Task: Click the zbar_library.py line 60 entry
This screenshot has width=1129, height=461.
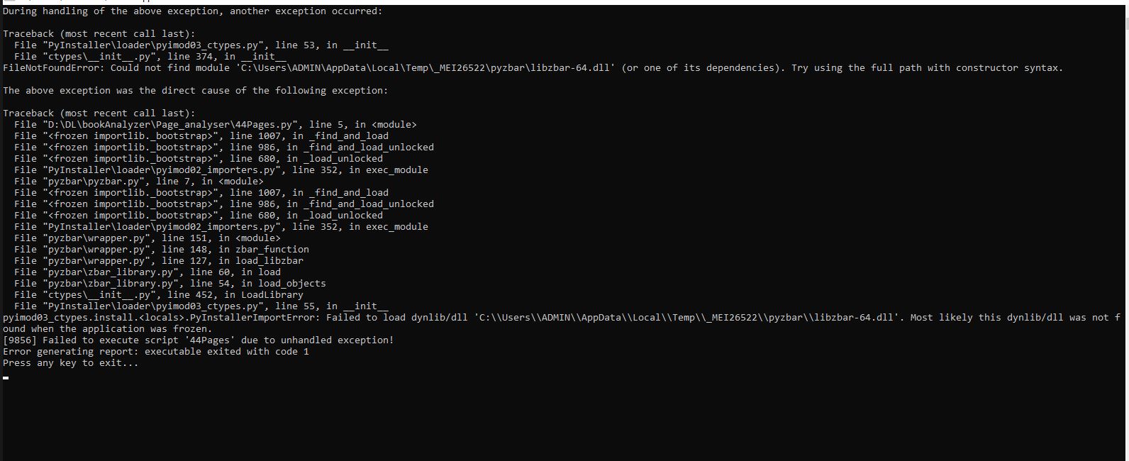Action: 148,272
